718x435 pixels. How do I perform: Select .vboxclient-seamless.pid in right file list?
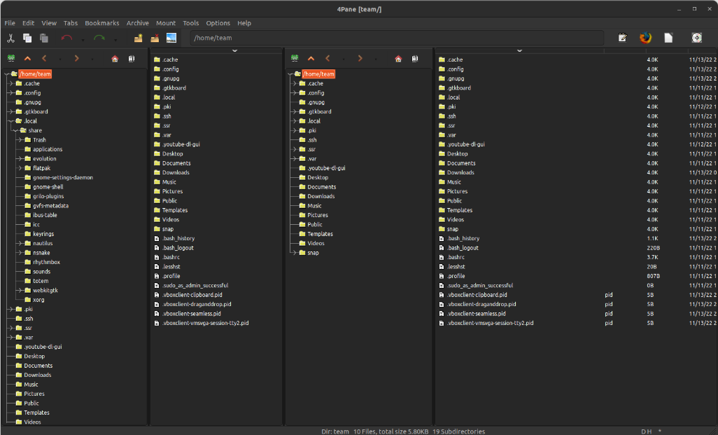[x=477, y=314]
